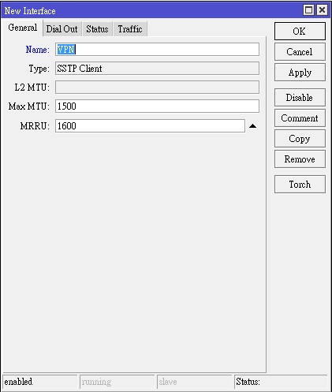Viewport: 332px width, 392px height.
Task: Click the Comment button
Action: coord(300,118)
